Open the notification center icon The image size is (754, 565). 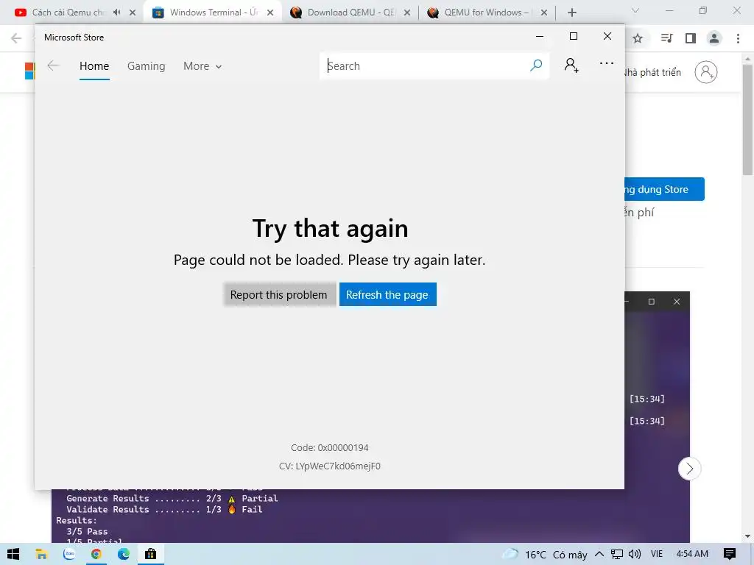click(730, 555)
